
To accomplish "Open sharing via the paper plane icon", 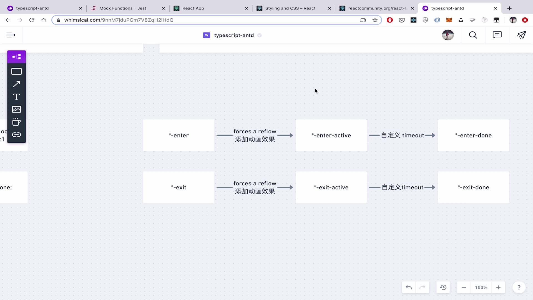I will (x=521, y=35).
